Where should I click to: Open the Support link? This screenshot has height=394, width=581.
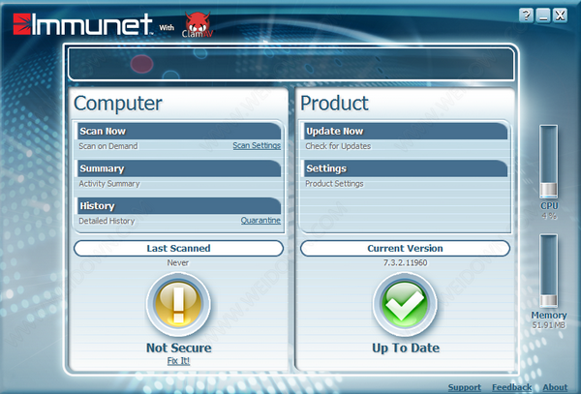point(464,387)
